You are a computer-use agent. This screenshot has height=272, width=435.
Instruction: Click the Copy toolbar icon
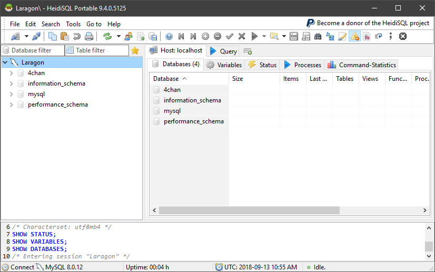[x=53, y=36]
